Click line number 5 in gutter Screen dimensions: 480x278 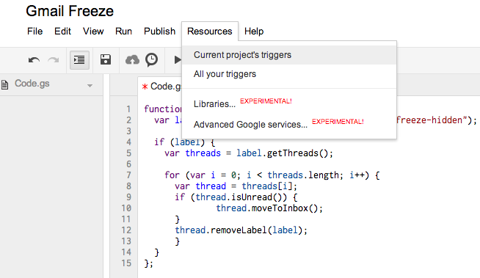point(129,153)
